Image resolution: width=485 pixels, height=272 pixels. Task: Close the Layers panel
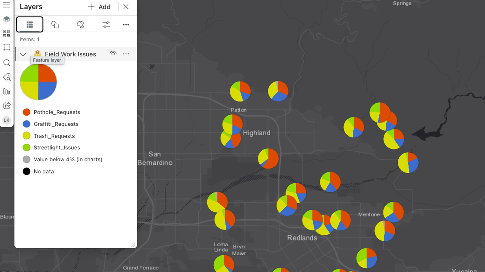click(126, 7)
